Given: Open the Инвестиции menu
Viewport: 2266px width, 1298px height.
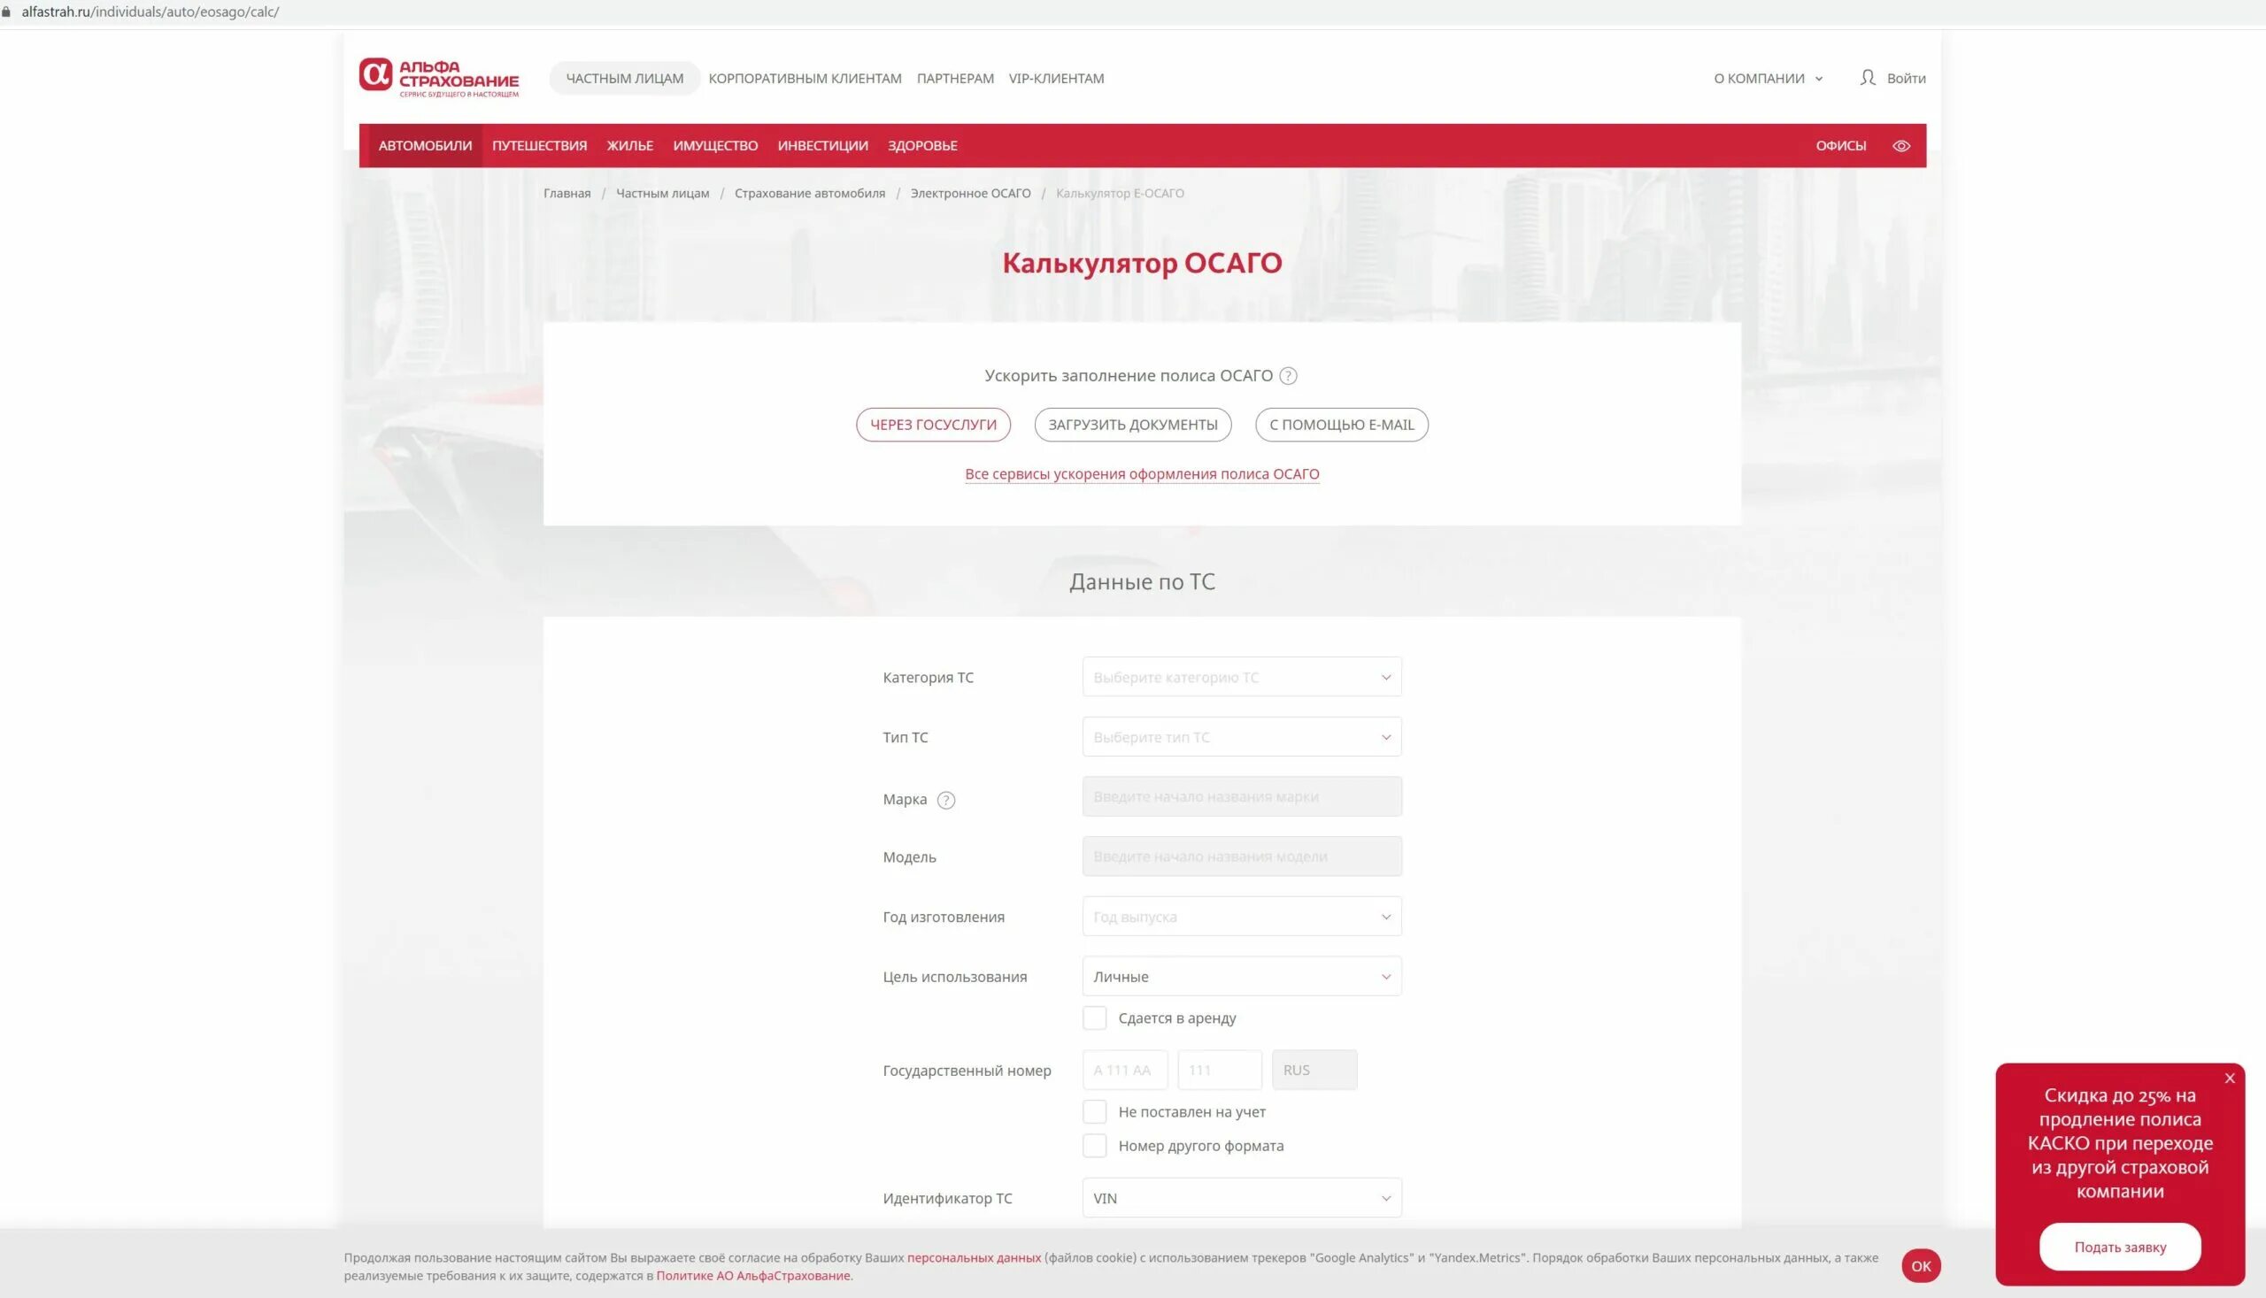Looking at the screenshot, I should [822, 146].
